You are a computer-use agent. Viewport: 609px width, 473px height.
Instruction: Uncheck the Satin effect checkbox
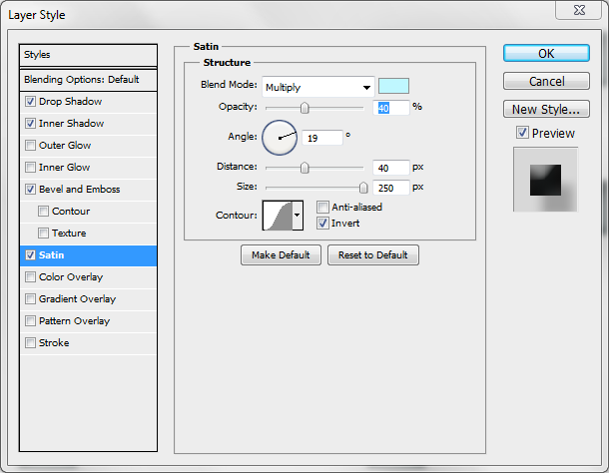(x=30, y=255)
